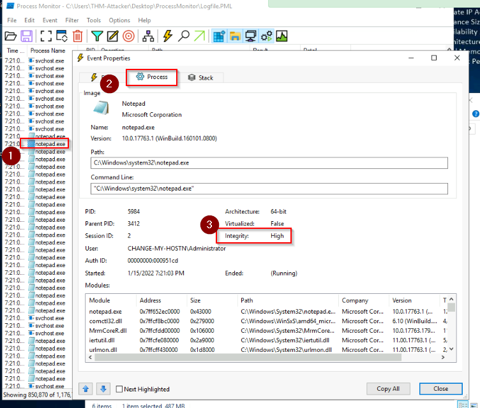Maximize the Event Properties dialog
The image size is (480, 408).
[434, 58]
